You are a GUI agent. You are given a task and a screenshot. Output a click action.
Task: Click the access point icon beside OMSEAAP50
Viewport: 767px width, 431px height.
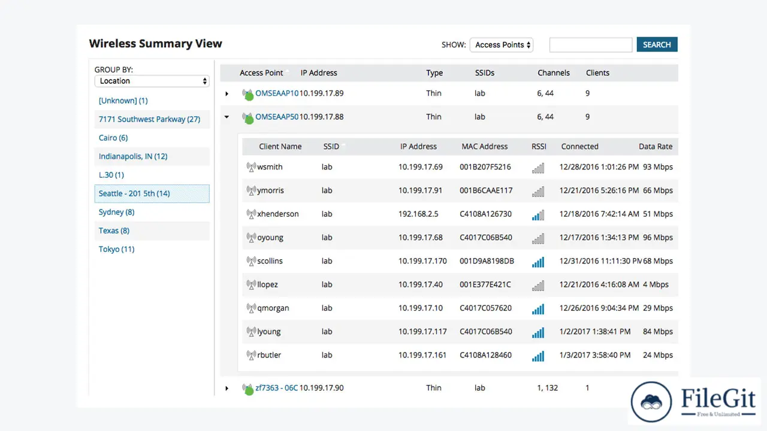pos(247,118)
